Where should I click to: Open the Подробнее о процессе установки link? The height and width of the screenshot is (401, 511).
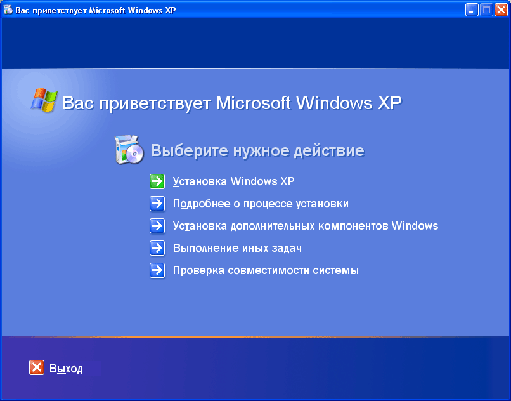point(261,204)
